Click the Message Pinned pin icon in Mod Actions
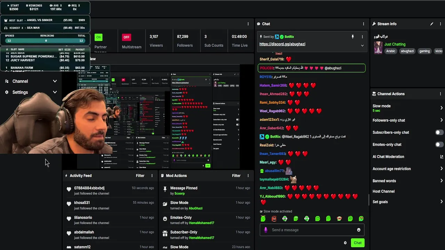Screen dimensions: 445x250 tap(165, 189)
